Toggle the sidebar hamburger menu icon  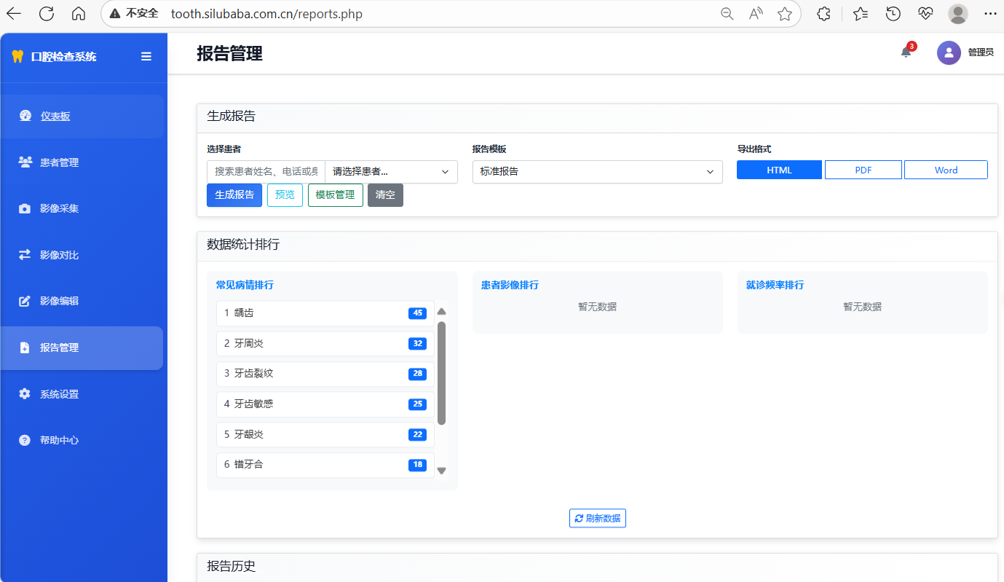click(x=146, y=56)
